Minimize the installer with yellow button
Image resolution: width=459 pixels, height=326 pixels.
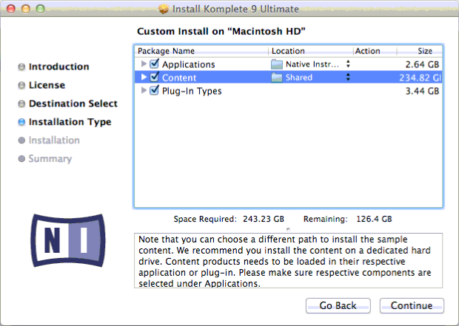tap(26, 9)
